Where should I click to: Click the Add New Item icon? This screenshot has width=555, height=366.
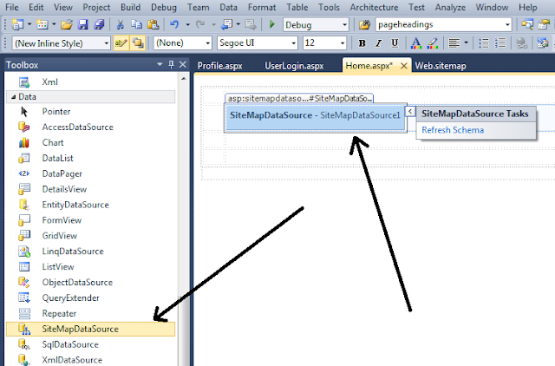coord(42,24)
